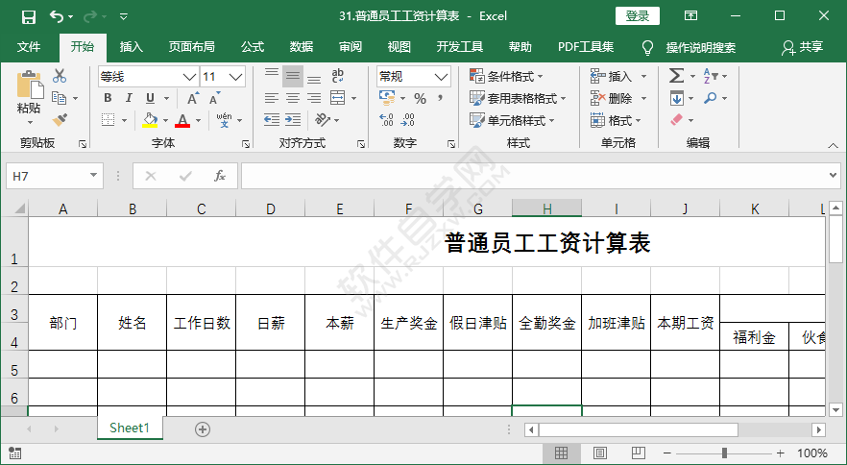Decrease decimal places
The width and height of the screenshot is (847, 465).
[408, 119]
